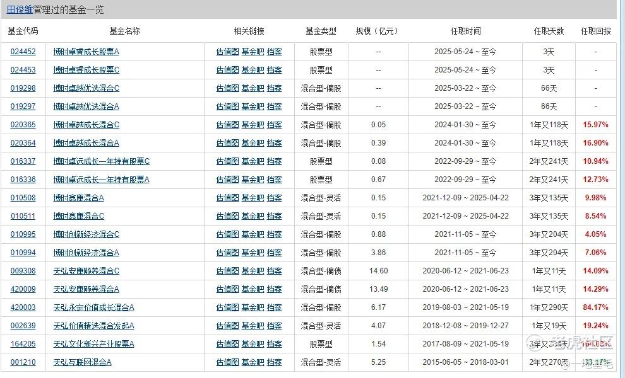Select the 1年又290天 tenure days cell
The image size is (625, 378).
[549, 307]
